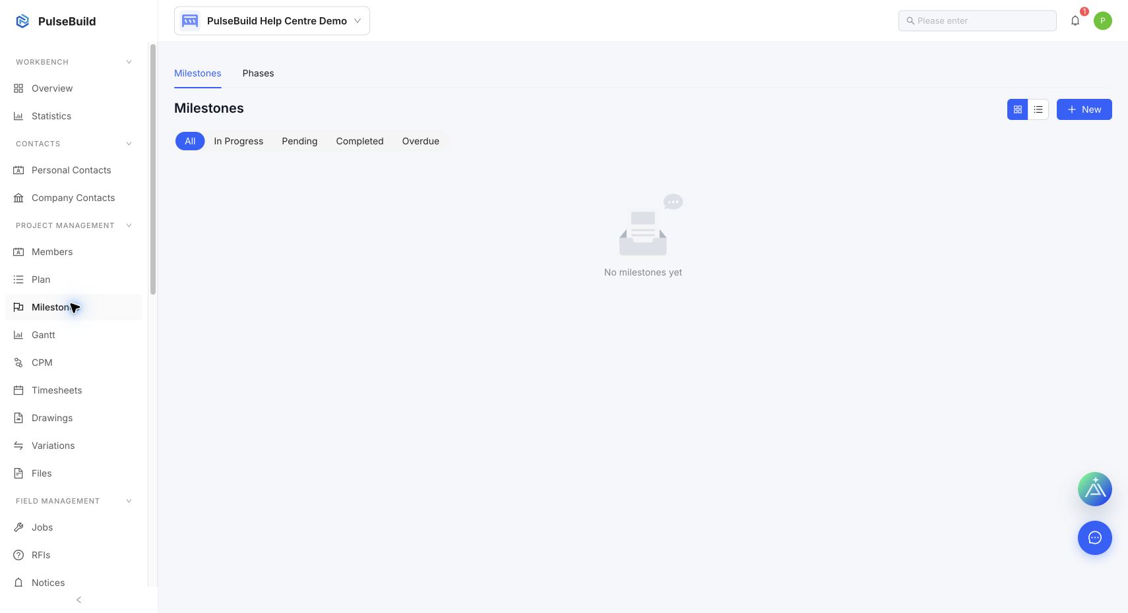Filter milestones by In Progress

238,141
